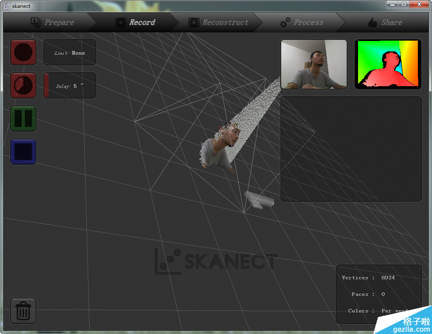Screen dimensions: 432x334
Task: Click the Delay: 5 setting box
Action: pos(70,86)
